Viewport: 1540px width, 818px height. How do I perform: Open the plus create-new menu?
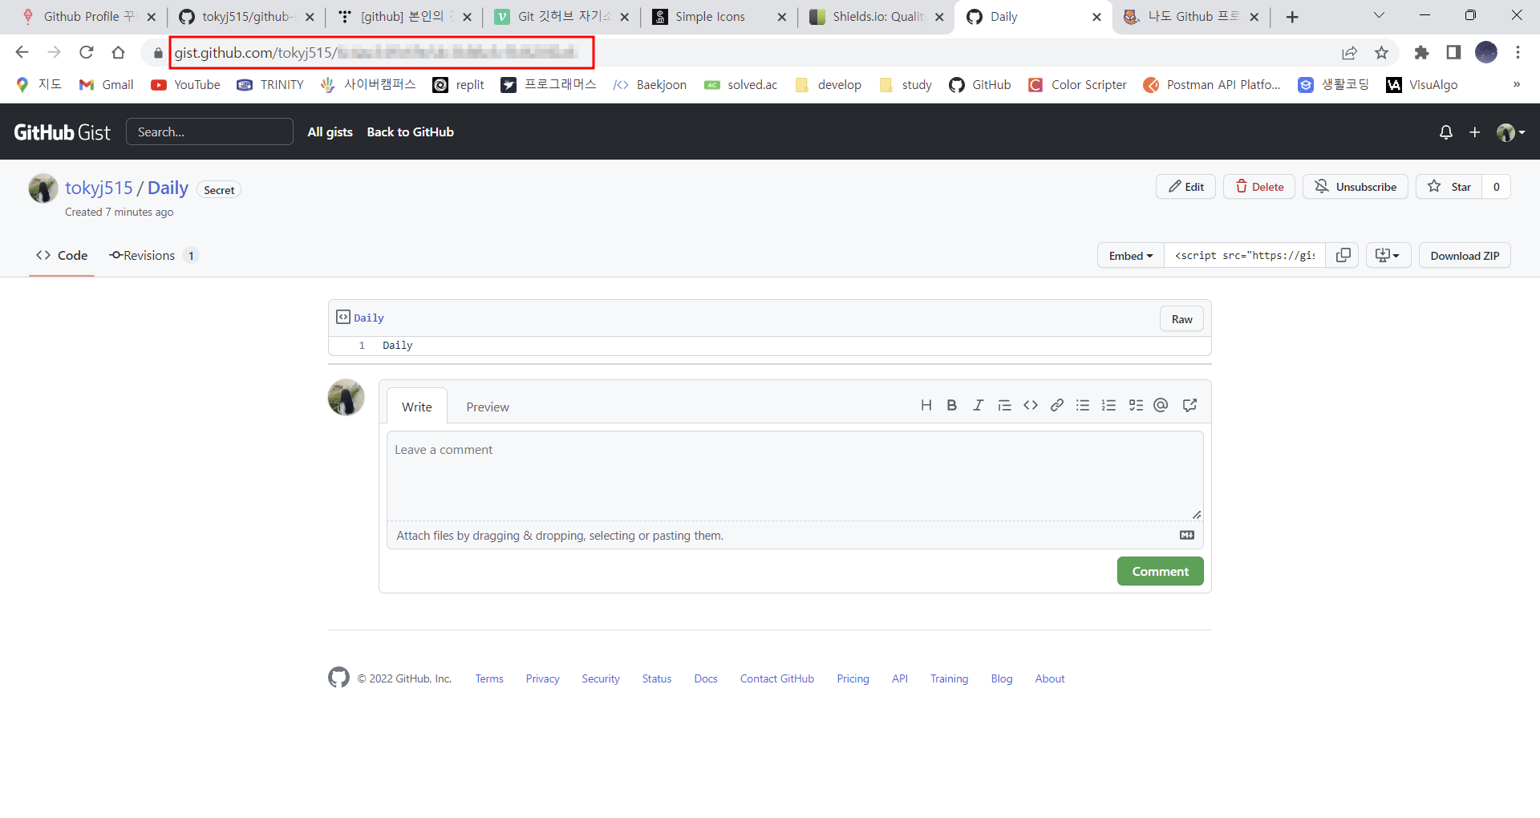(1474, 132)
